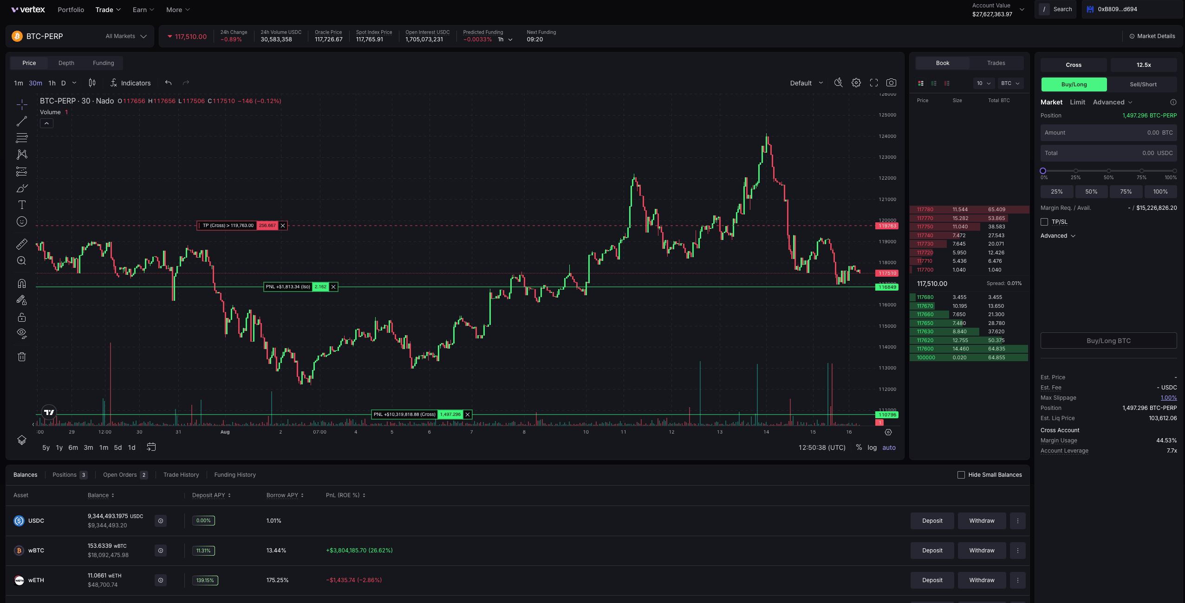The height and width of the screenshot is (603, 1185).
Task: Open the chart alert clock icon
Action: click(838, 83)
